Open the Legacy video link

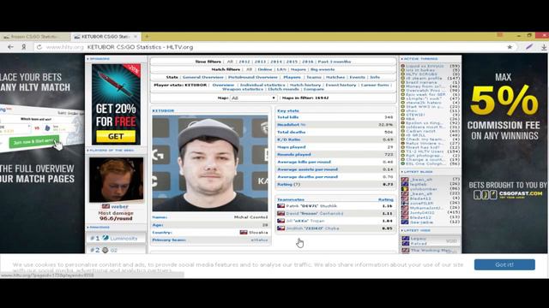click(419, 239)
